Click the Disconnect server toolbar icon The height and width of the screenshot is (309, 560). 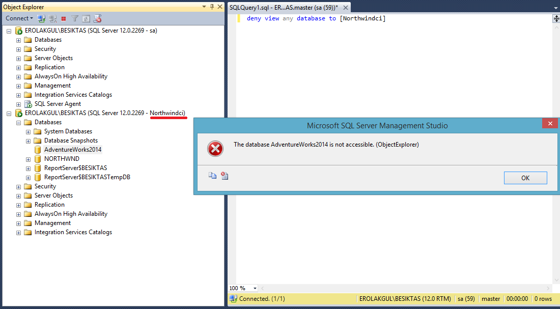click(x=53, y=18)
